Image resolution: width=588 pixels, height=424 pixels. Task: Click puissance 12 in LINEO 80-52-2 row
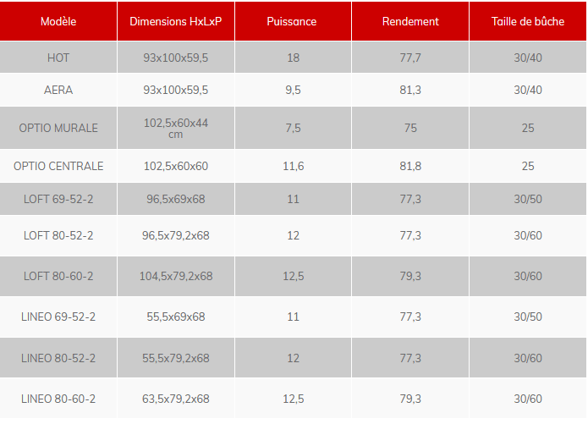293,358
